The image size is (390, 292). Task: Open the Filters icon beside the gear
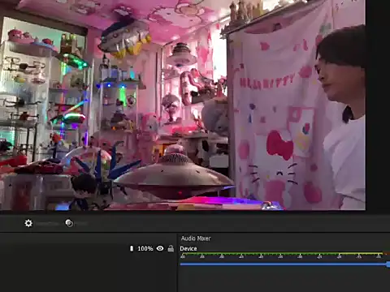pyautogui.click(x=69, y=223)
